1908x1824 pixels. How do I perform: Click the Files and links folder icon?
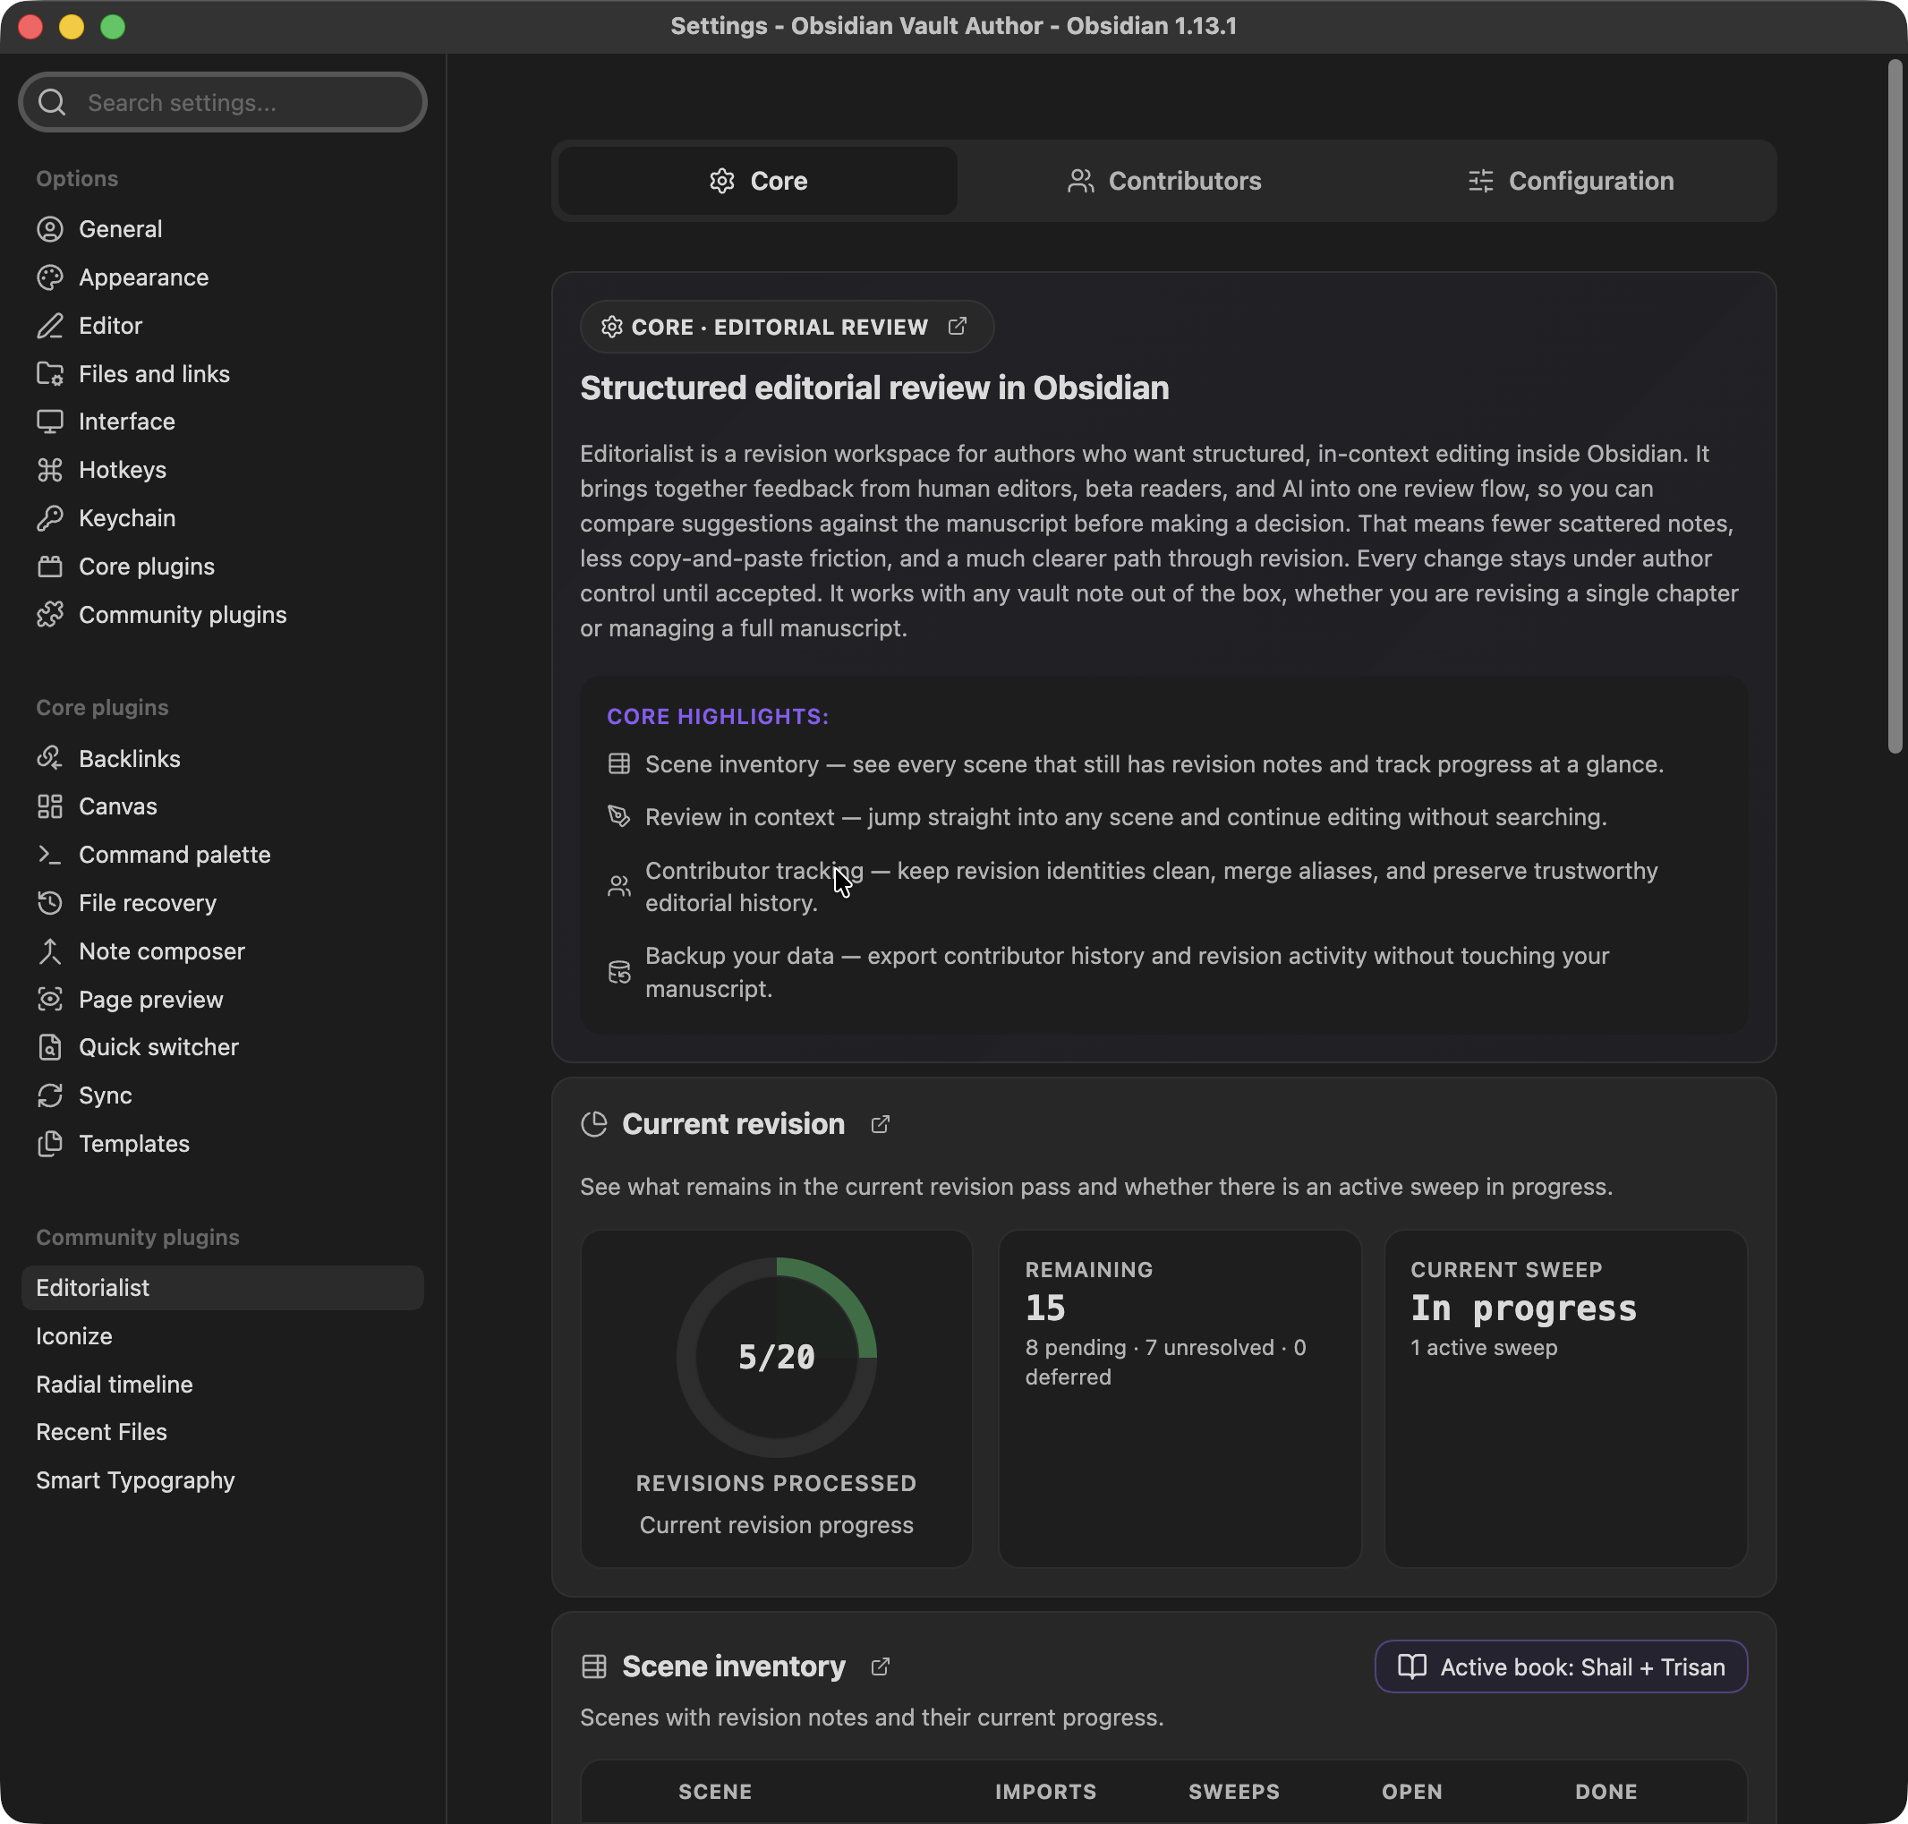49,374
